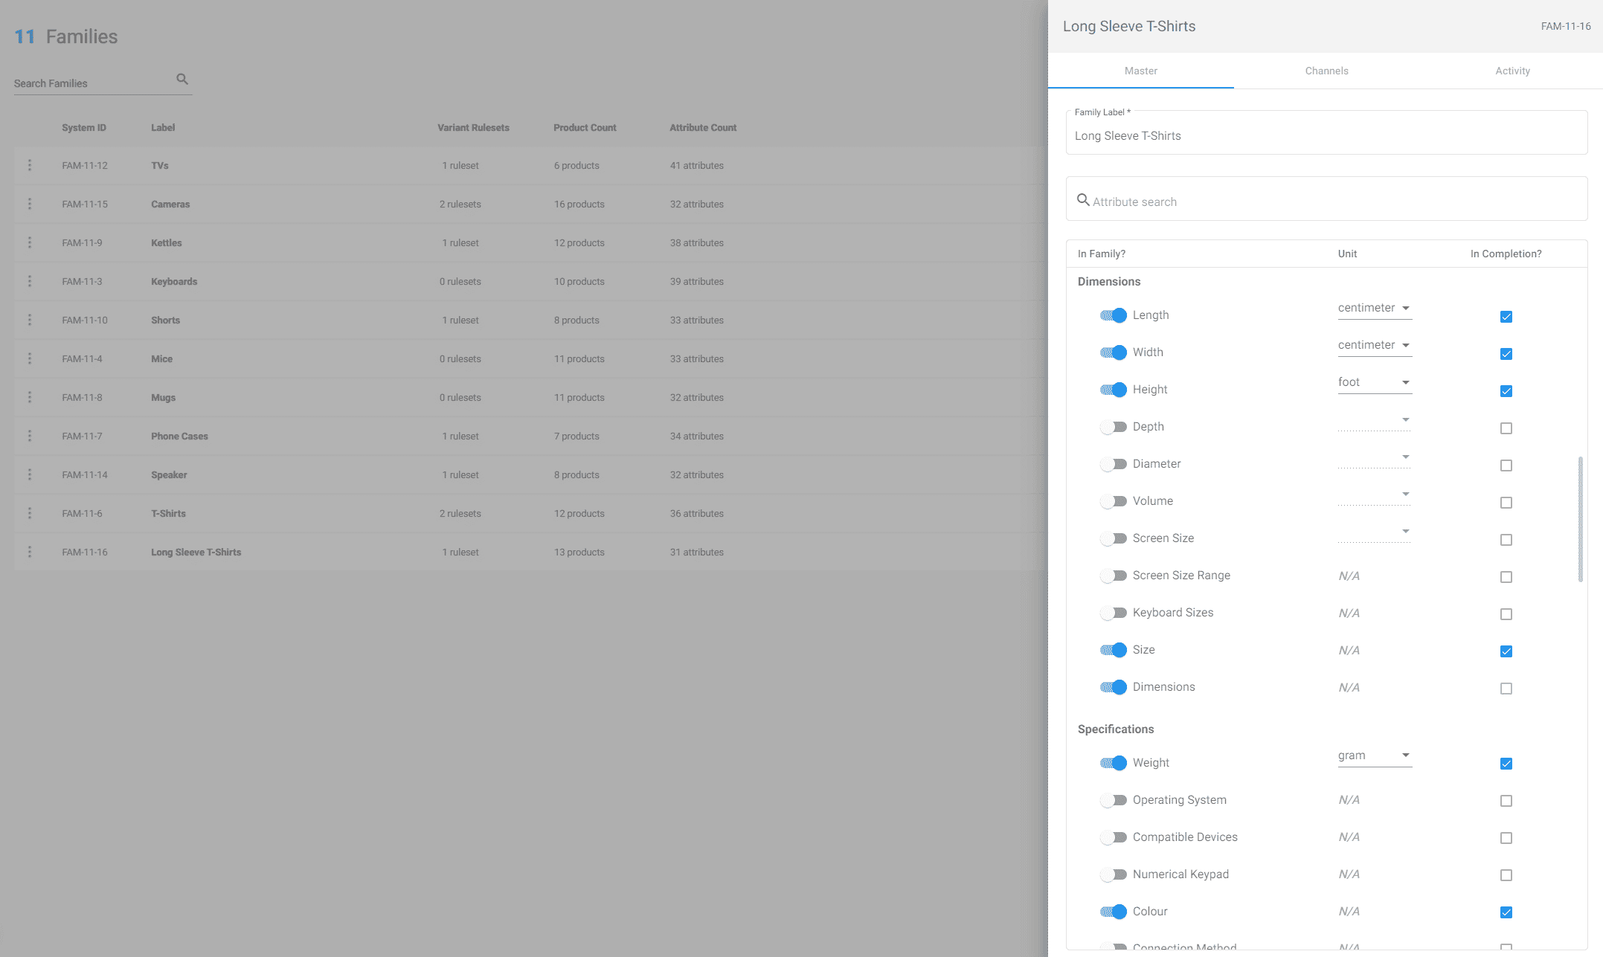Click the attribute list vertical scrollbar
Viewport: 1603px width, 957px height.
[x=1580, y=519]
